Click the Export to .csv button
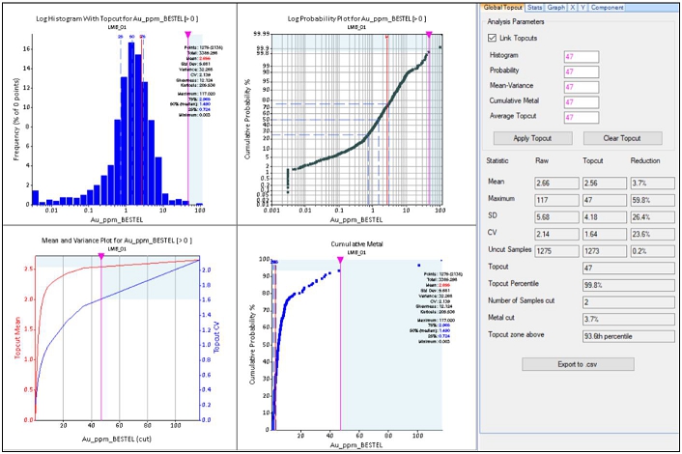The width and height of the screenshot is (682, 454). [577, 364]
